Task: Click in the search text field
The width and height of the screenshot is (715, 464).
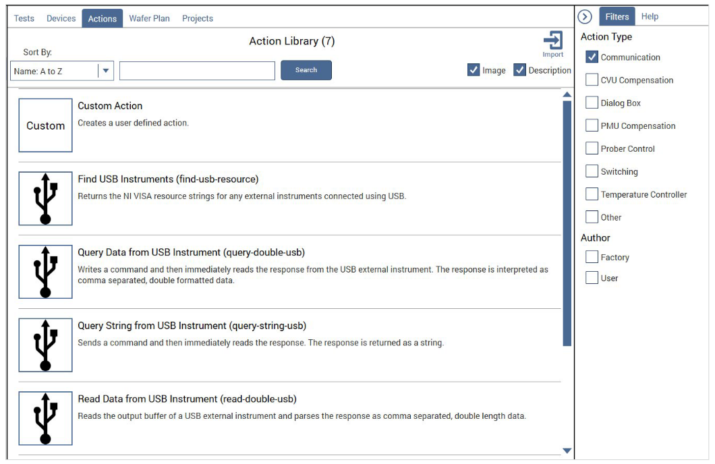Action: [x=197, y=71]
